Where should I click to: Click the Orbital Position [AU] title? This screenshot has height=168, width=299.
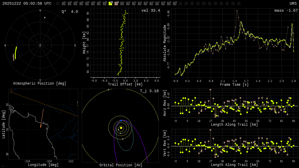[x=121, y=165]
